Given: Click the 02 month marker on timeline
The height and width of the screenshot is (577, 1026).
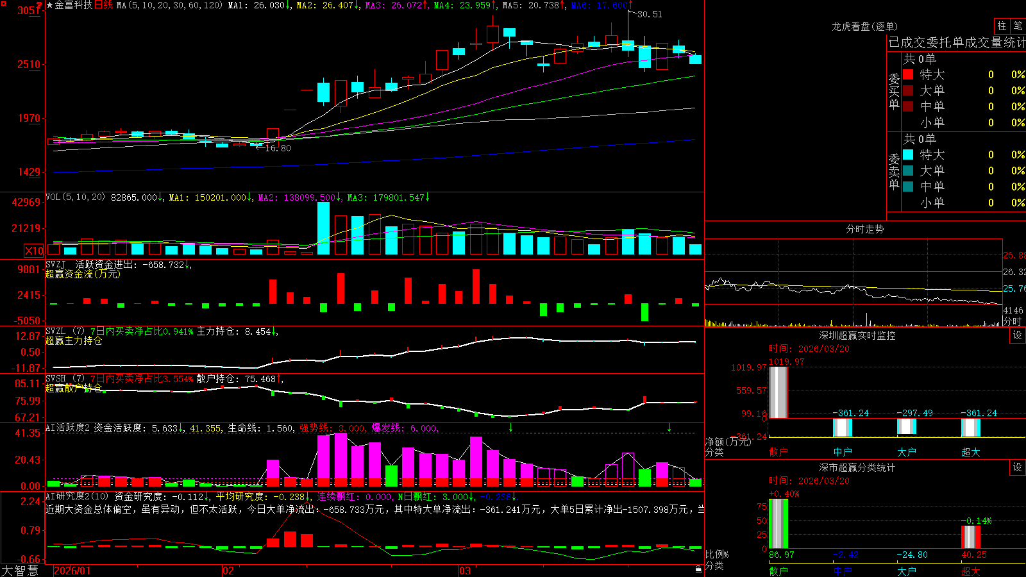Looking at the screenshot, I should [228, 571].
